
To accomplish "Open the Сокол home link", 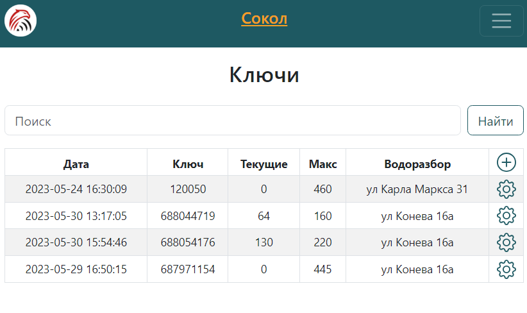I will pyautogui.click(x=264, y=19).
